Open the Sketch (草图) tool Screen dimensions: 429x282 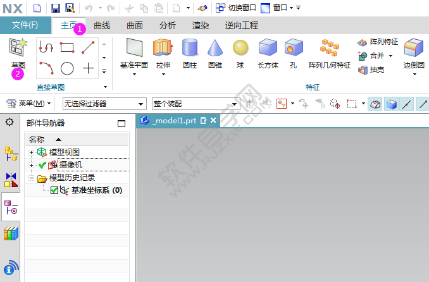pyautogui.click(x=18, y=53)
